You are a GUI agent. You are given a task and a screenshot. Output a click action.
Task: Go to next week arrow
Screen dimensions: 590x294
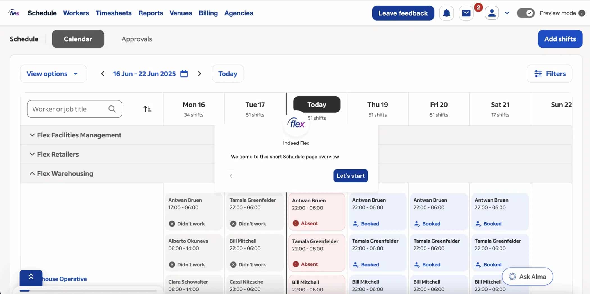[199, 74]
